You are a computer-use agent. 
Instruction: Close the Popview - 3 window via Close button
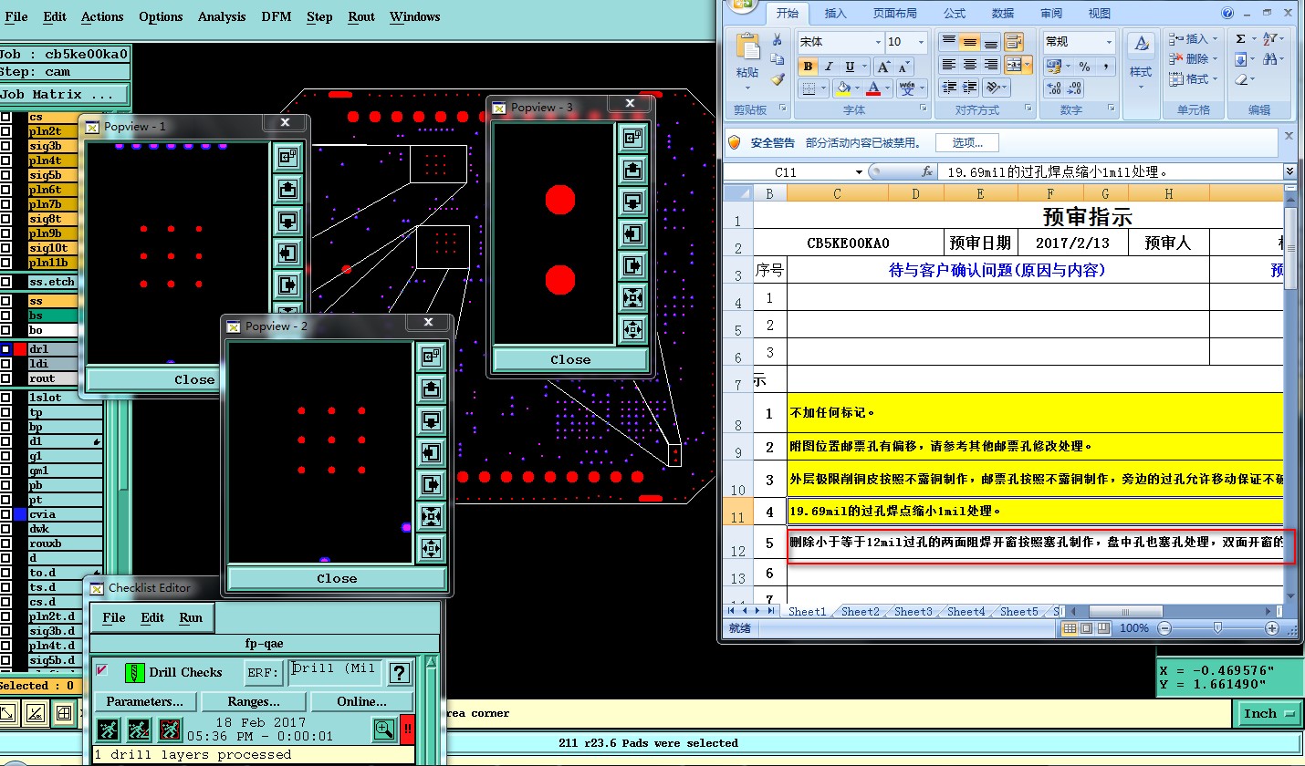[570, 360]
